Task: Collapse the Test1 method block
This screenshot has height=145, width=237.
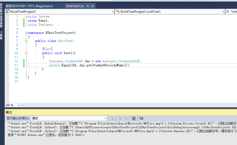Action: click(26, 53)
